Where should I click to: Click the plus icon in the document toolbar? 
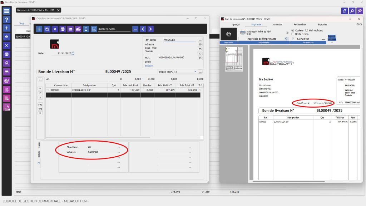[x=39, y=29]
